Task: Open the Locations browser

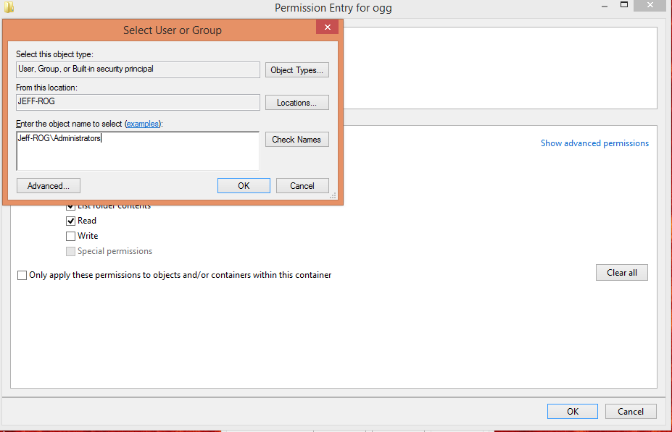Action: (296, 103)
